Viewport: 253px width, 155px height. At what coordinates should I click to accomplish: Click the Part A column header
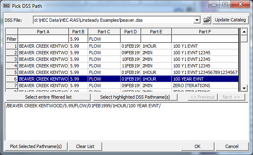tap(43, 32)
